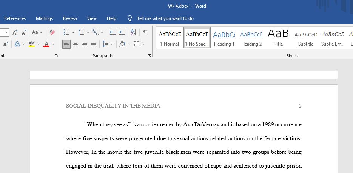The height and width of the screenshot is (173, 353).
Task: Expand Change Case dropdown arrow
Action: [x=41, y=33]
